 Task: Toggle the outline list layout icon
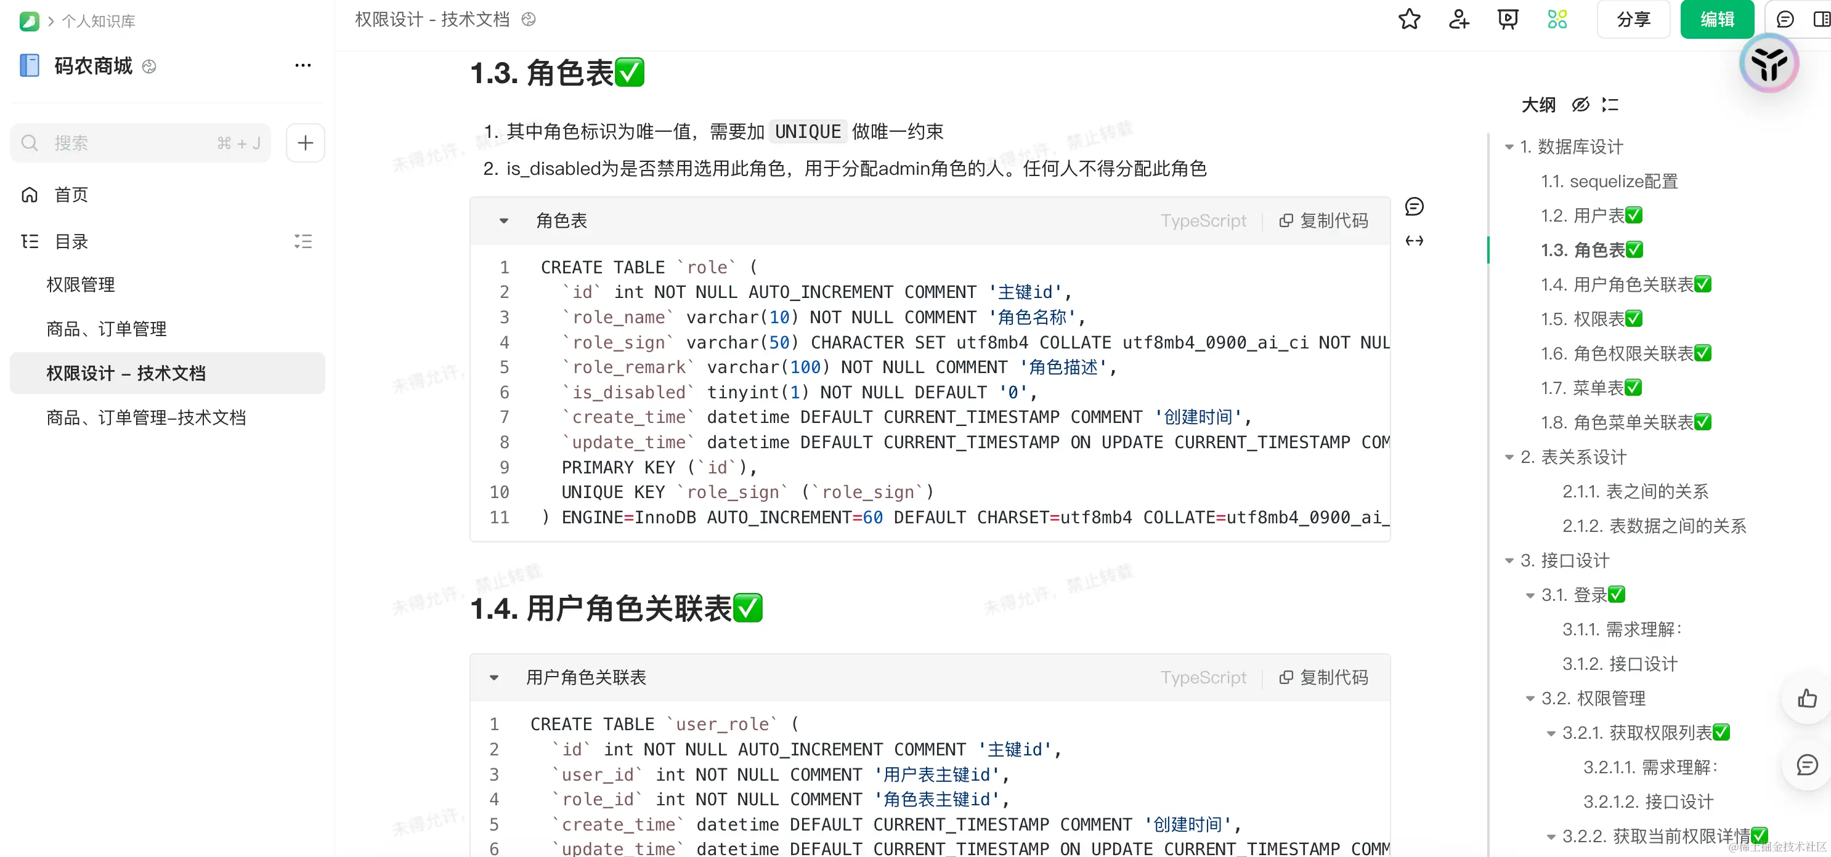coord(1610,105)
